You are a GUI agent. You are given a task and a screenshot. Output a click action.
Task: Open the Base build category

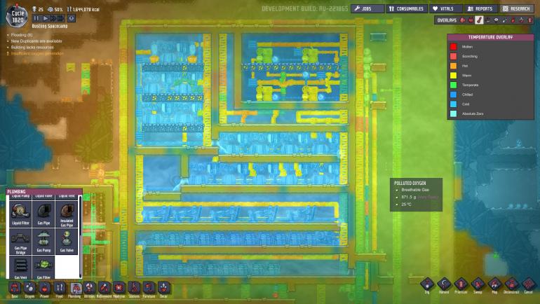point(15,289)
